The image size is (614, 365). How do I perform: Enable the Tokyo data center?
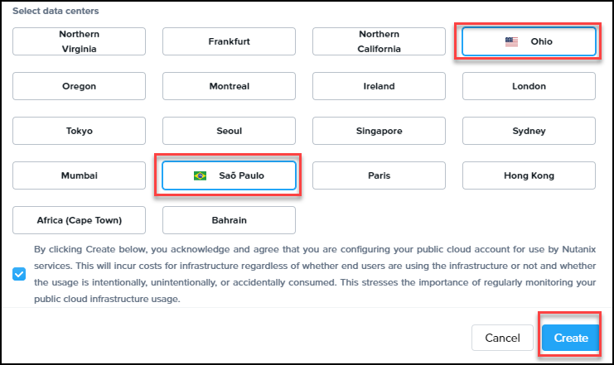point(80,131)
